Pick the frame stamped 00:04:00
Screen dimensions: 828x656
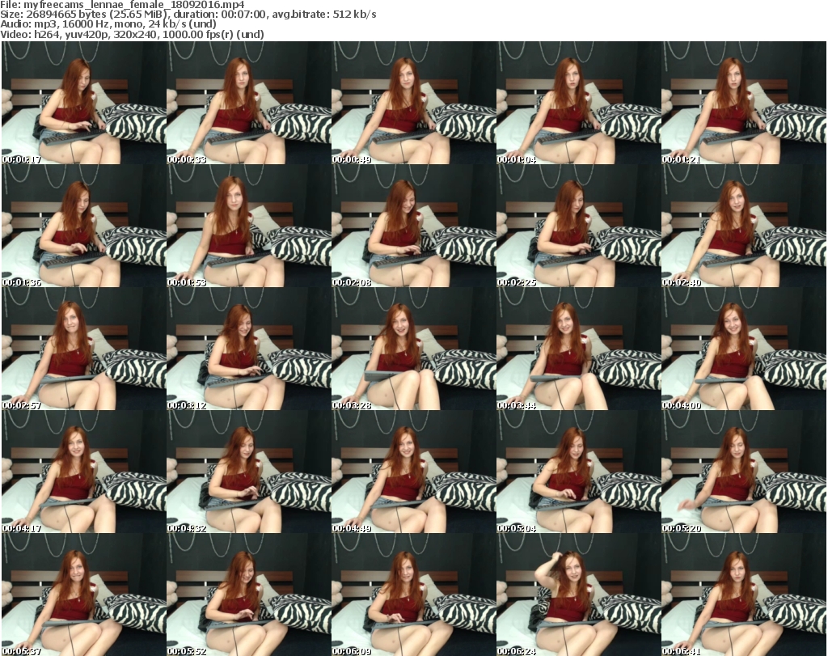[x=744, y=349]
